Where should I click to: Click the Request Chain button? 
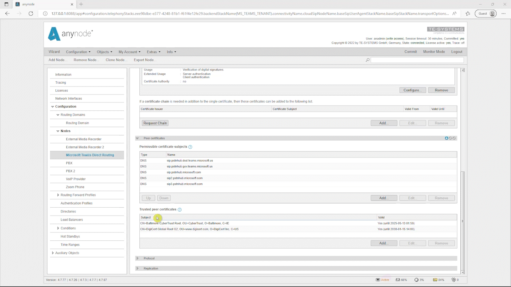(x=155, y=123)
